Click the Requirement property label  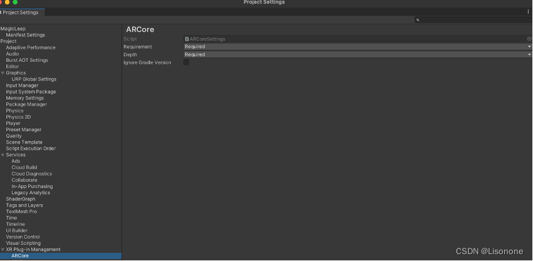(x=138, y=47)
